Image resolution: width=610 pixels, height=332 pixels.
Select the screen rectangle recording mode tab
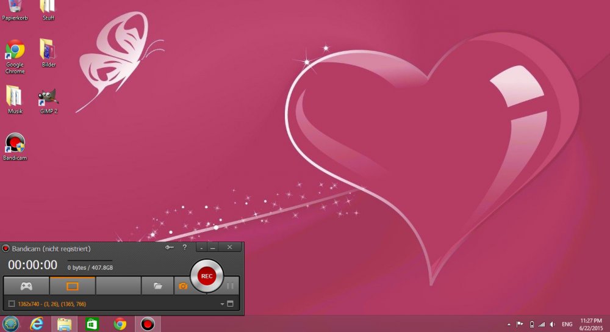pos(72,286)
